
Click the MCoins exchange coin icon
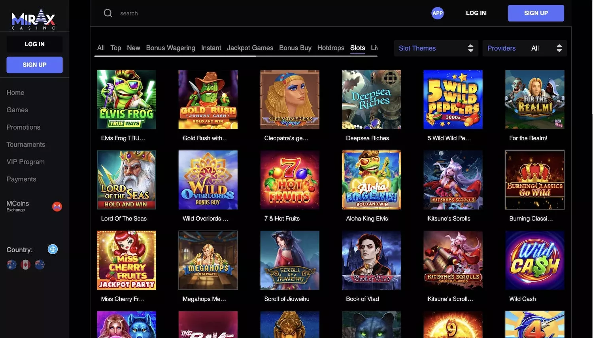pyautogui.click(x=57, y=206)
